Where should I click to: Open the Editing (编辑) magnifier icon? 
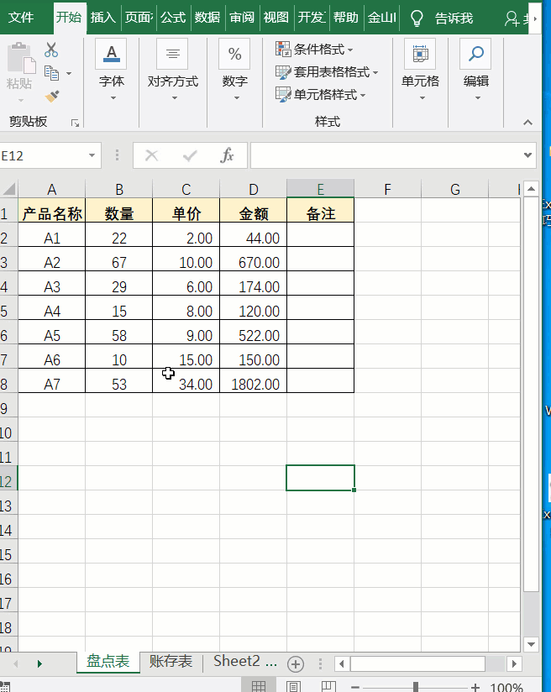(475, 54)
